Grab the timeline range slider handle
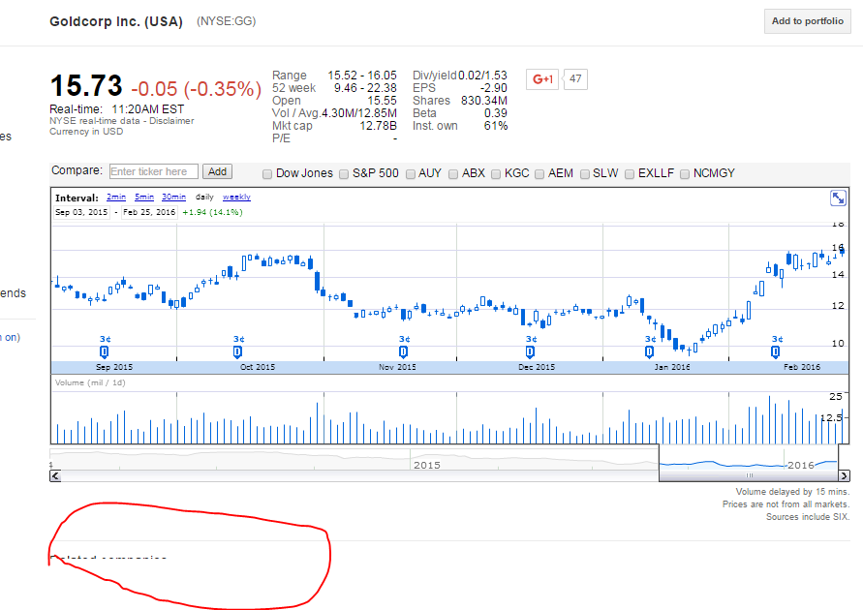Viewport: 863px width, 610px height. point(749,475)
